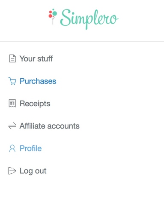Open the Profile page

pyautogui.click(x=25, y=148)
